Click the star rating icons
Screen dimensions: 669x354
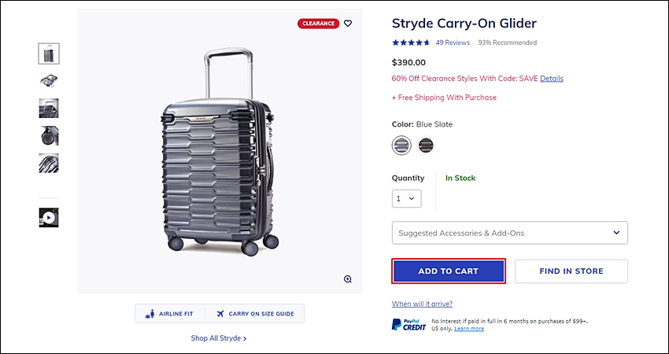point(410,42)
